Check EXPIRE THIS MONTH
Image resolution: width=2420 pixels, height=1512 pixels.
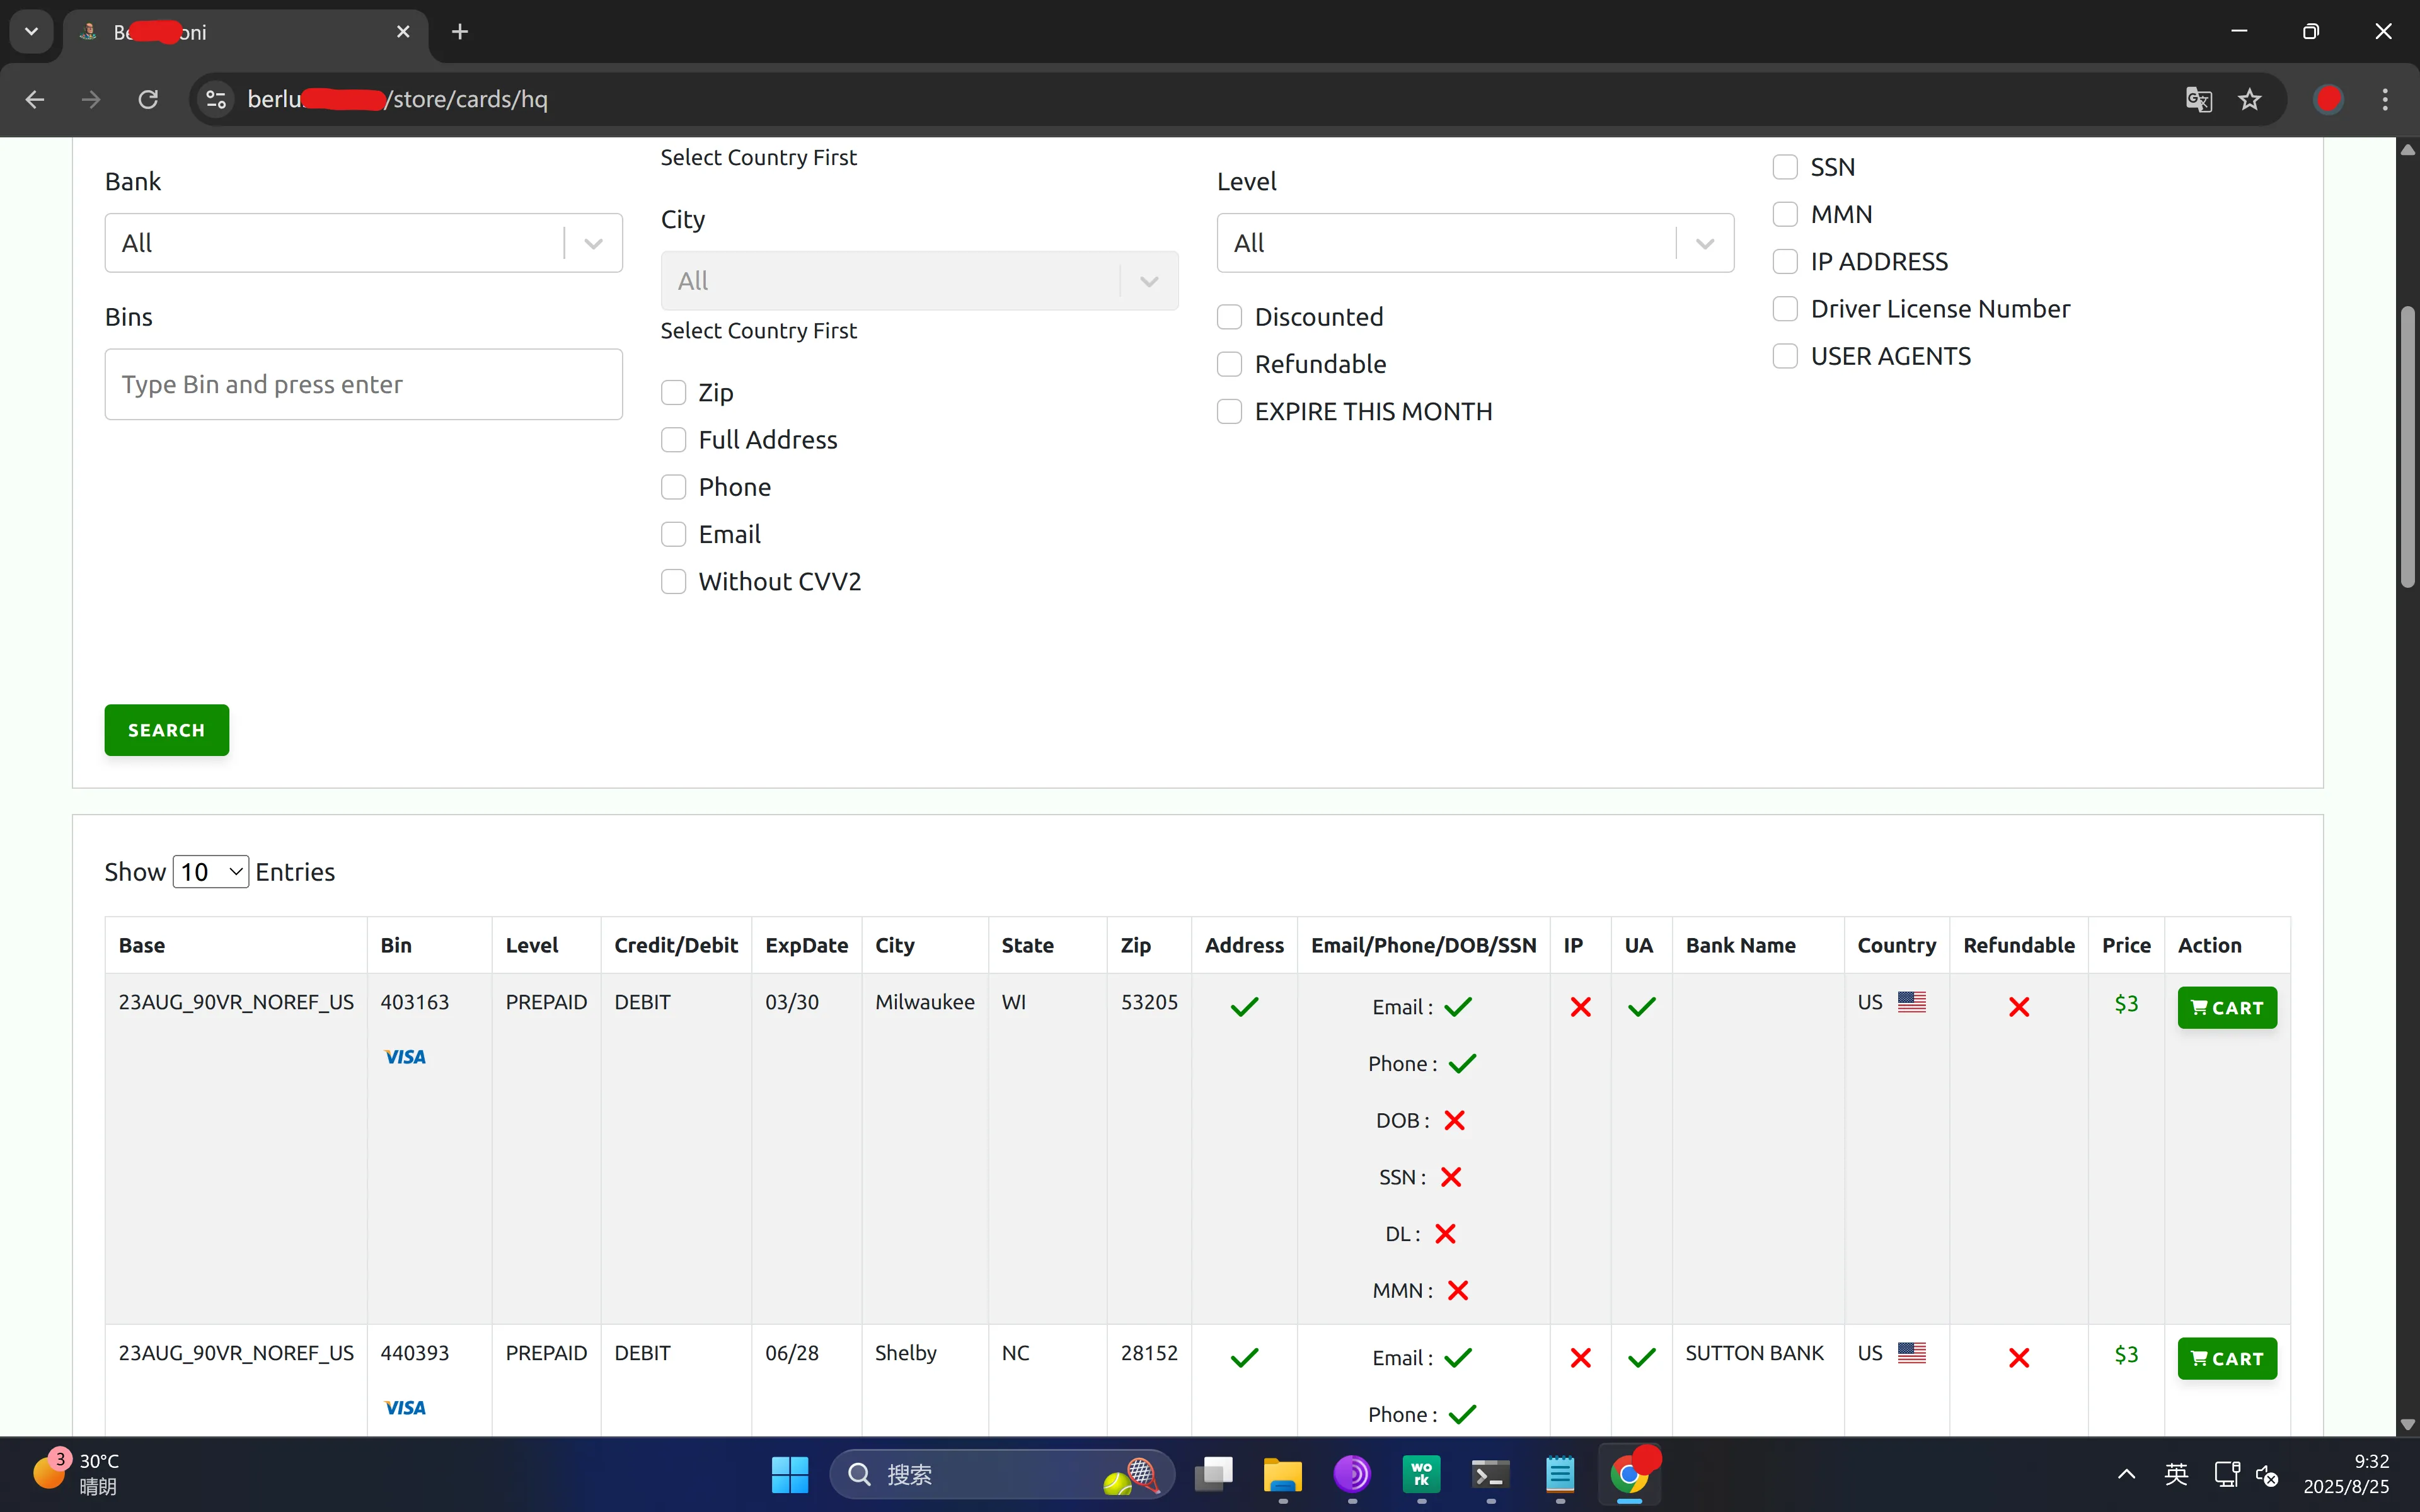(x=1230, y=411)
